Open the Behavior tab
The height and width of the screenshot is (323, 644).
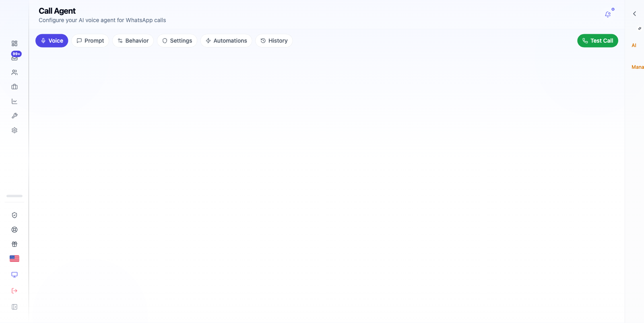tap(133, 41)
